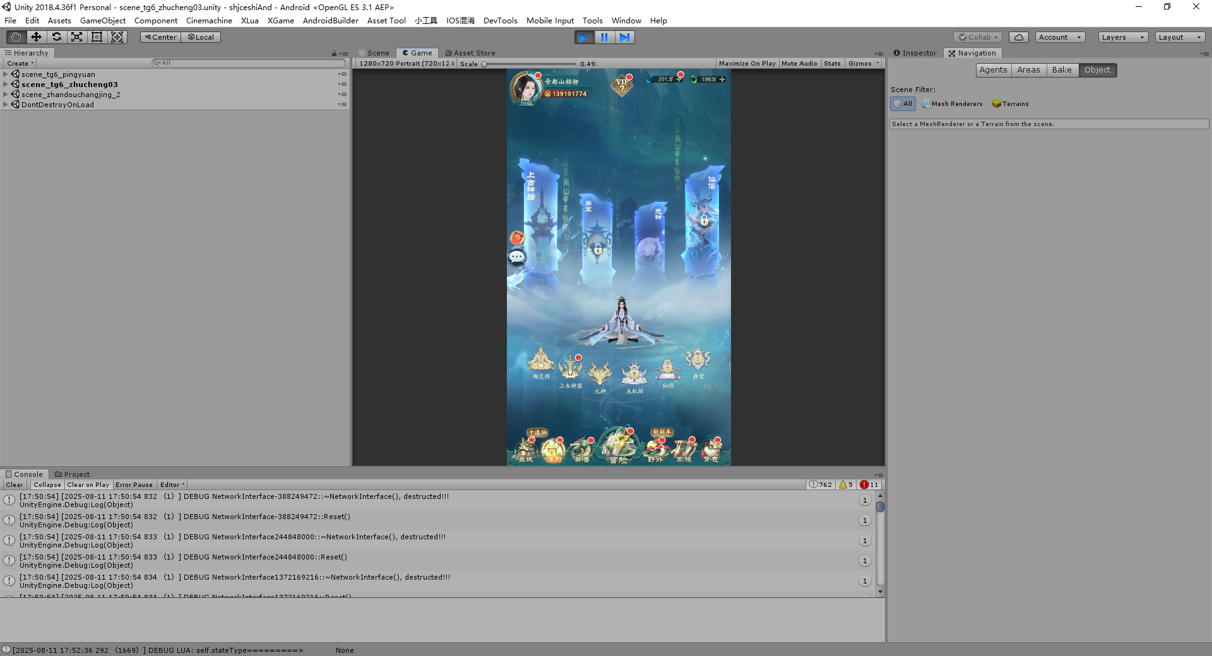Click the 上古神器 icon in game

(570, 371)
